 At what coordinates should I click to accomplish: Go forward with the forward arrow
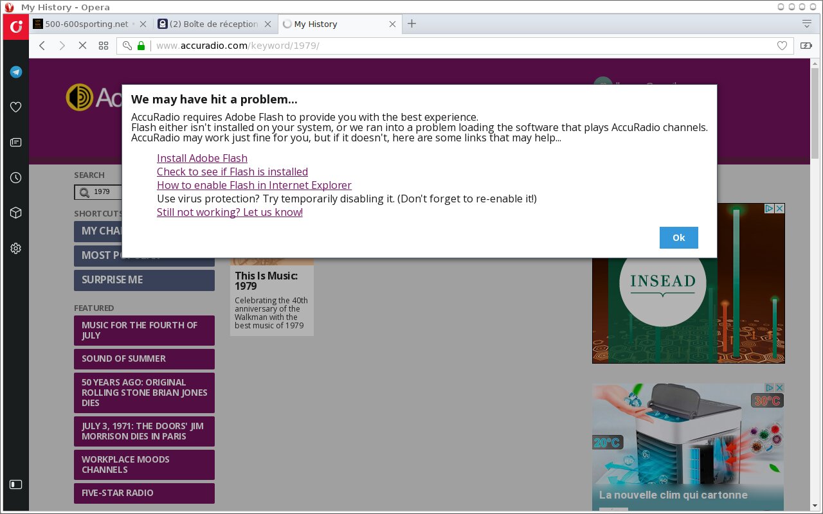pyautogui.click(x=62, y=46)
